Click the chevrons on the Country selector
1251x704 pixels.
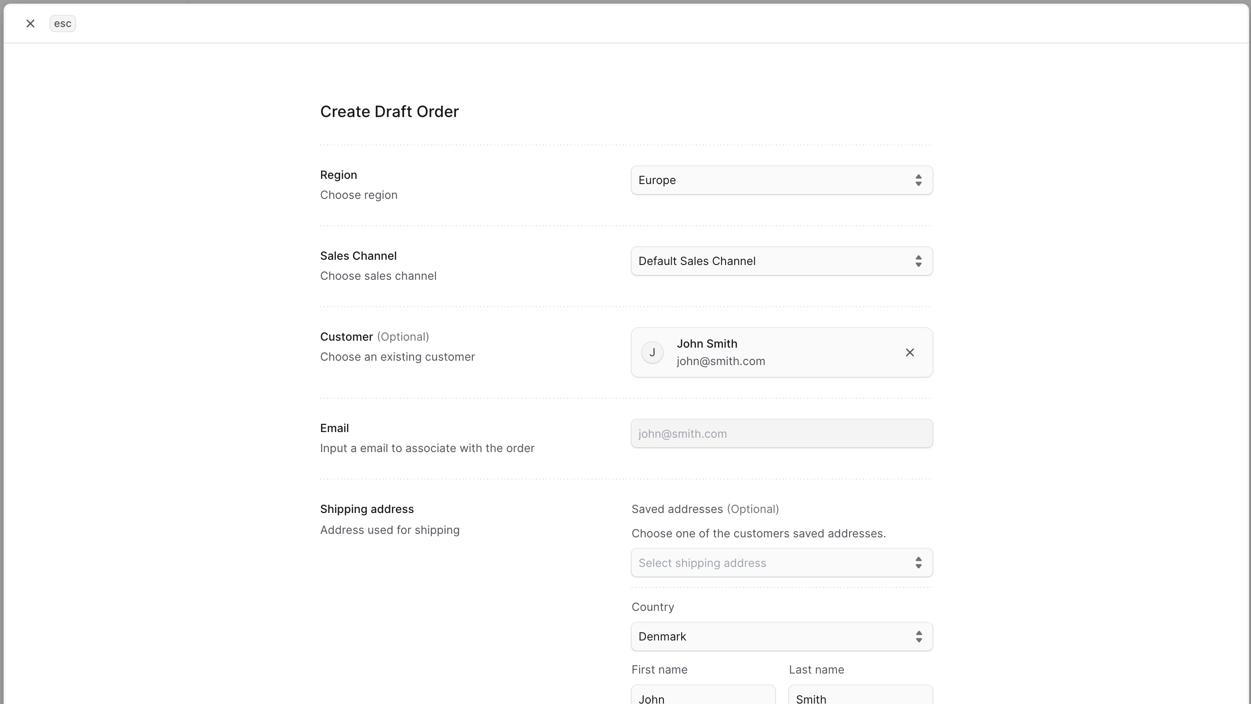pyautogui.click(x=918, y=637)
